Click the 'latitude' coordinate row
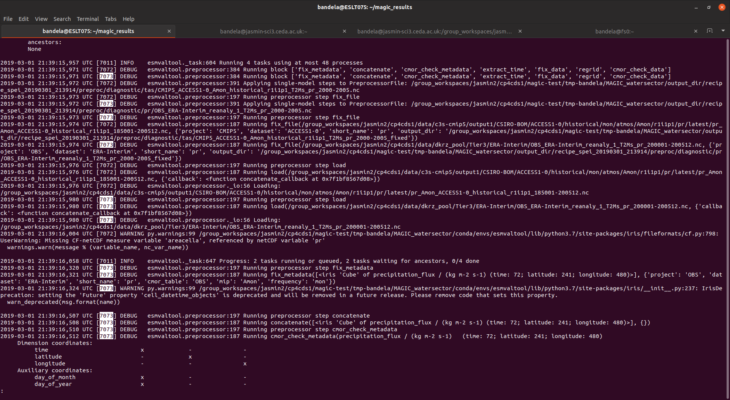This screenshot has width=730, height=400. [141, 357]
